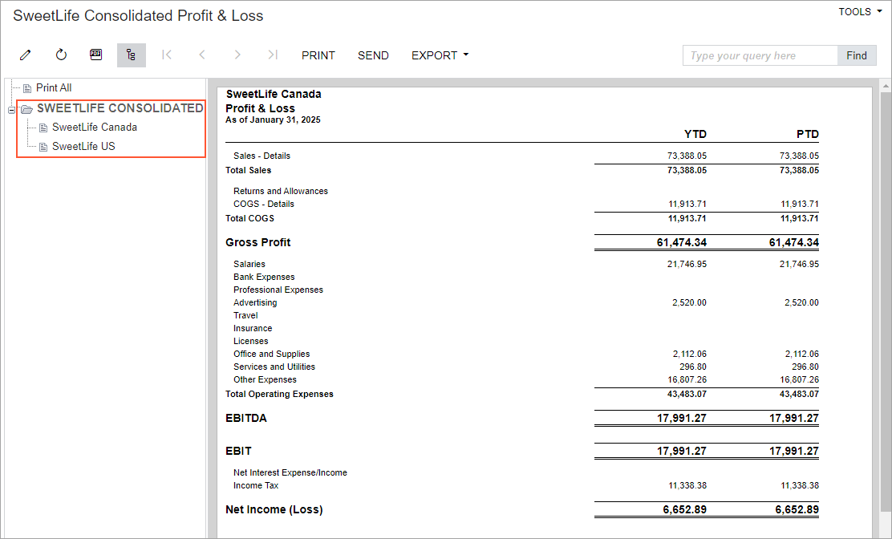The image size is (892, 539).
Task: Select Print All in the tree
Action: pos(54,87)
